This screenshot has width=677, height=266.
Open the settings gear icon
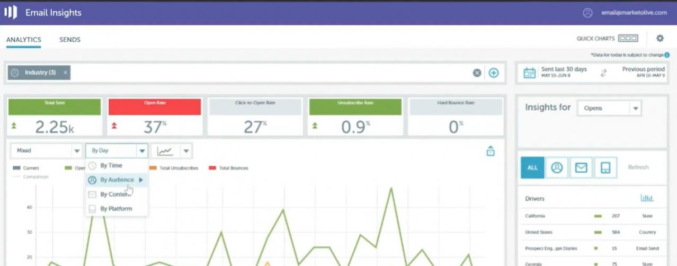(x=660, y=38)
